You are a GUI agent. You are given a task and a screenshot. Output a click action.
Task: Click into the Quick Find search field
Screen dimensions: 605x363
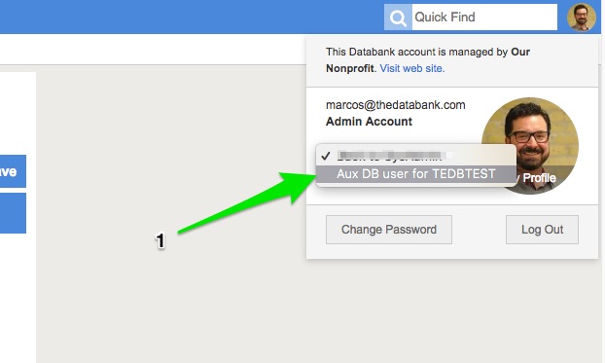tap(484, 18)
